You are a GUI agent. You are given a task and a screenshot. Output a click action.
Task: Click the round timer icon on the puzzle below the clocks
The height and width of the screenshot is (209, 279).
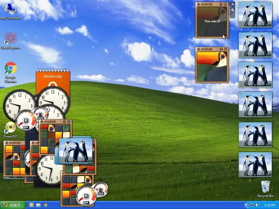tap(42, 122)
